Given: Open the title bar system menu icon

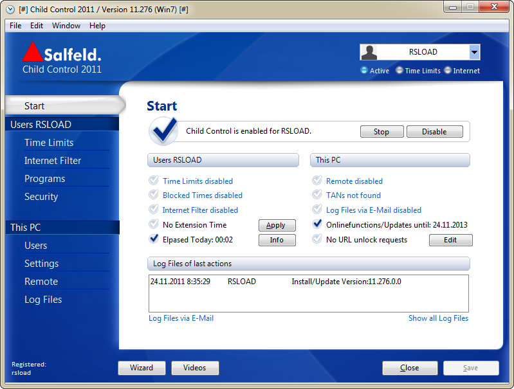Looking at the screenshot, I should 10,10.
